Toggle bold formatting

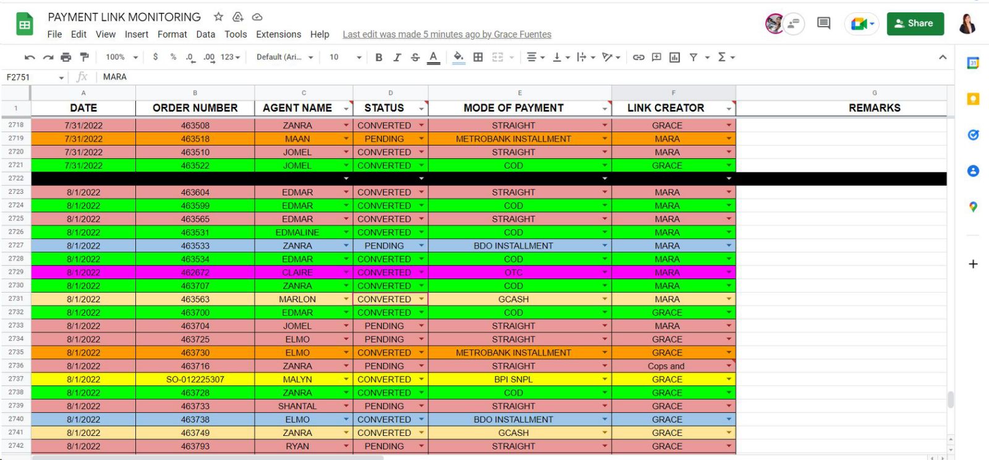(379, 57)
